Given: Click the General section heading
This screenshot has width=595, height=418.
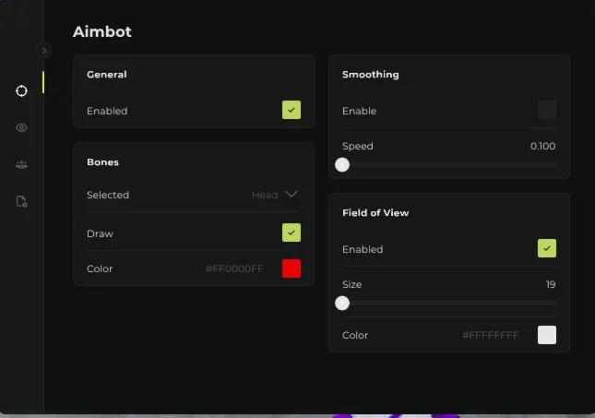Looking at the screenshot, I should point(107,75).
